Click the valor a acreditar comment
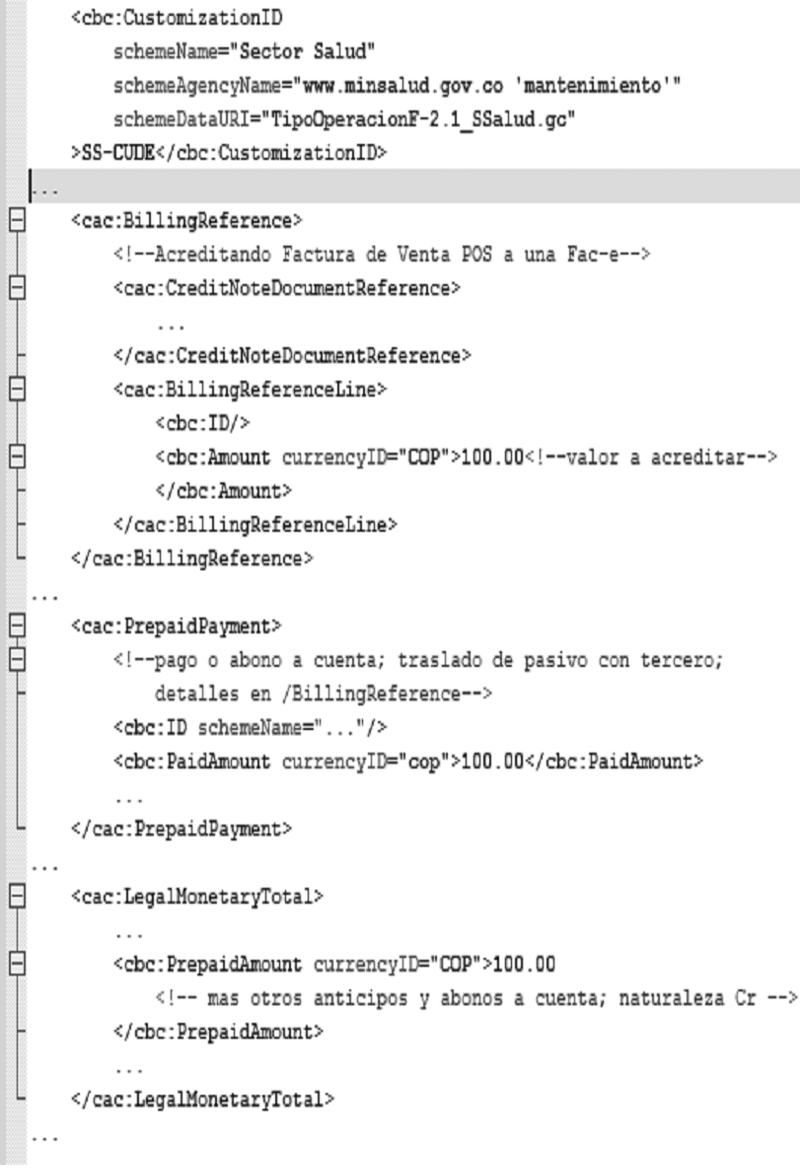Viewport: 802px width, 1168px height. tap(651, 457)
